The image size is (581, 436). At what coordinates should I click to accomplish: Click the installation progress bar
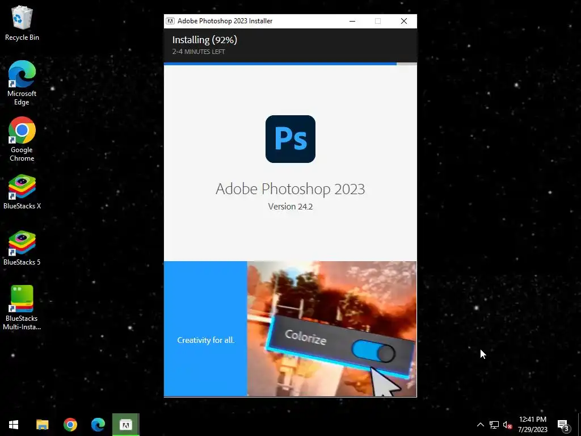click(290, 64)
